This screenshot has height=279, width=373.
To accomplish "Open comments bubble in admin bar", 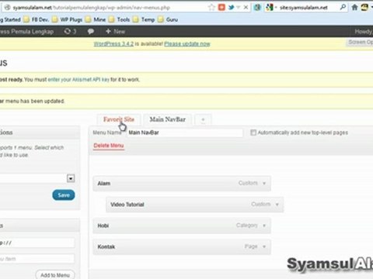I will pos(91,32).
